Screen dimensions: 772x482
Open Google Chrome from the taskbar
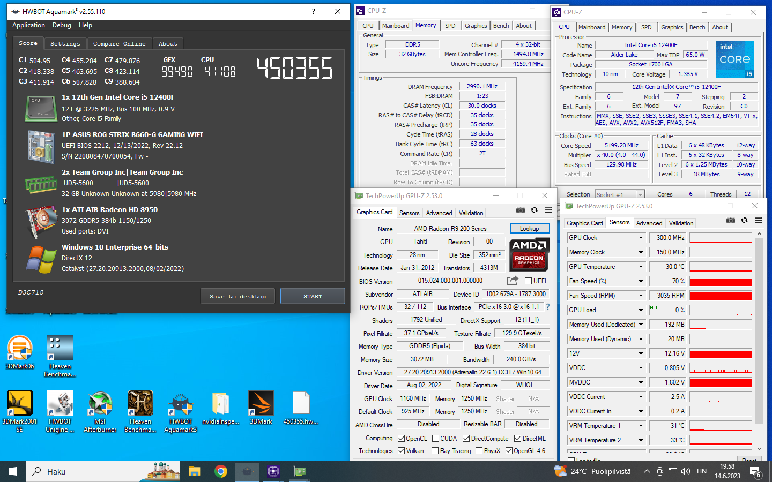[x=220, y=471]
